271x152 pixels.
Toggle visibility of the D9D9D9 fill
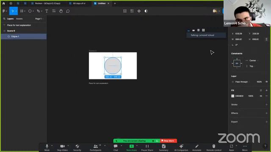tap(261, 96)
